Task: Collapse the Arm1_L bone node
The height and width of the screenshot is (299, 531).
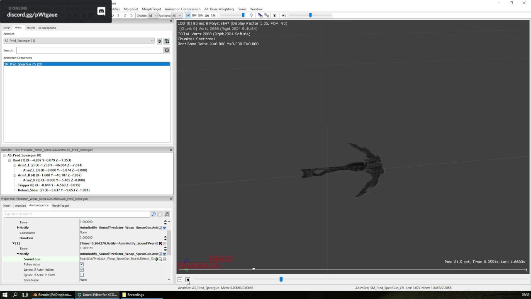Action: point(15,165)
